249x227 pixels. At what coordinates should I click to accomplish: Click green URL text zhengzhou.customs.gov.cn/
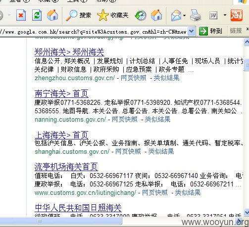(x=75, y=78)
